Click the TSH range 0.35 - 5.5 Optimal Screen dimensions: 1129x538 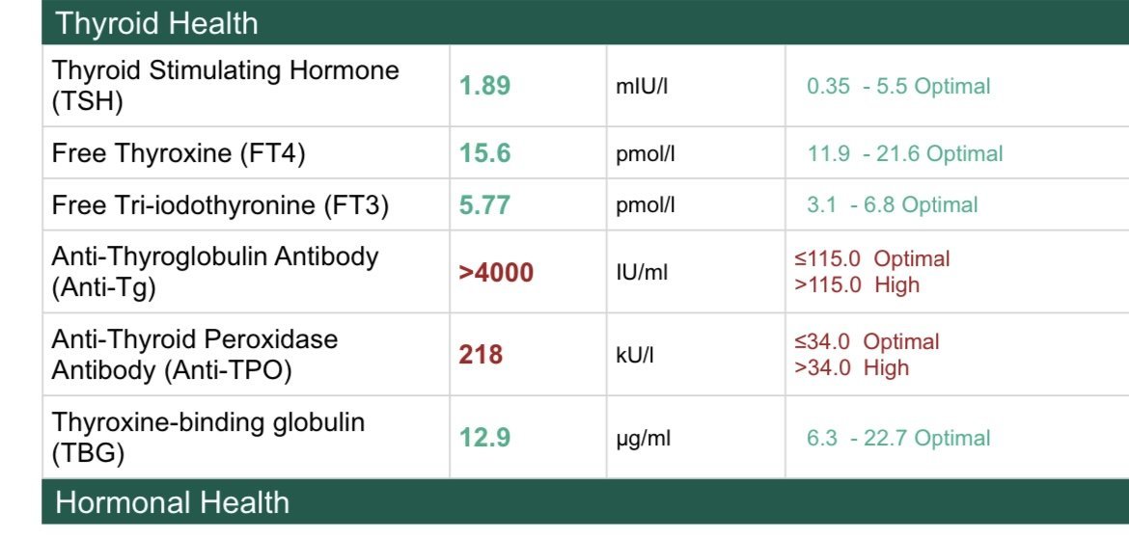click(898, 87)
